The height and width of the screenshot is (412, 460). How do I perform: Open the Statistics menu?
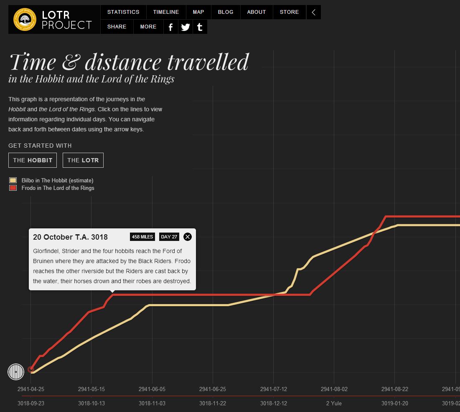point(123,12)
